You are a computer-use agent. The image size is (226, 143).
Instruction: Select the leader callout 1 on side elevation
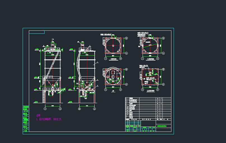(x=96, y=63)
